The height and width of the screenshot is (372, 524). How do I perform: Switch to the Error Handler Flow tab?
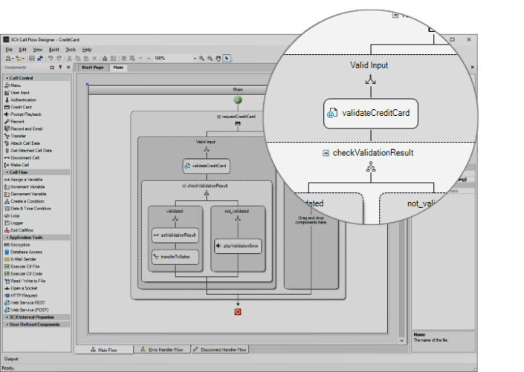[x=162, y=349]
